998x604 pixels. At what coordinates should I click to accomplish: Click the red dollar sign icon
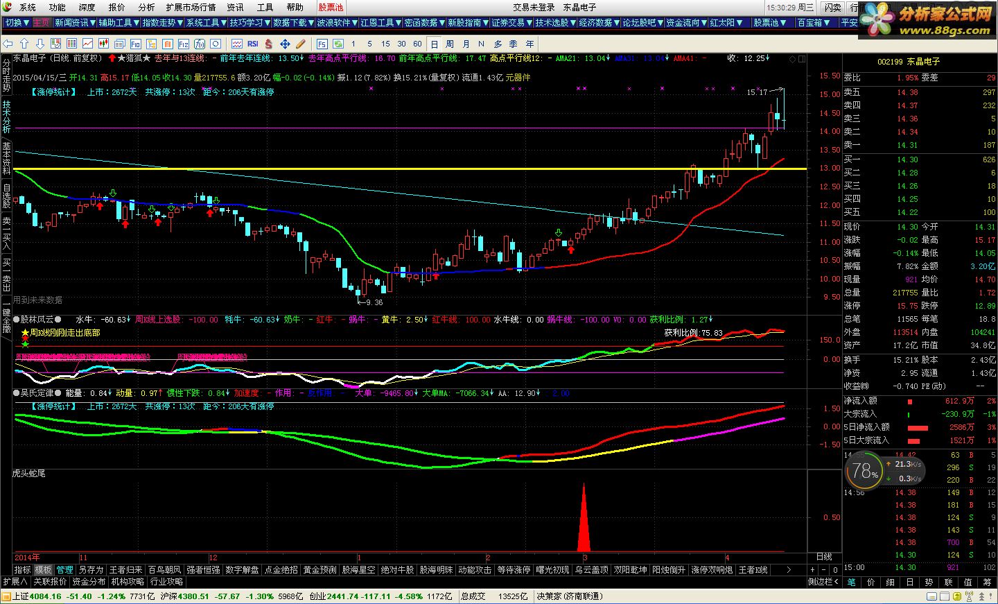point(268,44)
